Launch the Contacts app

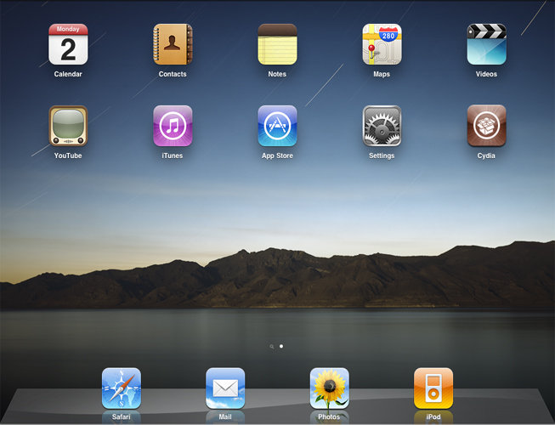point(173,44)
